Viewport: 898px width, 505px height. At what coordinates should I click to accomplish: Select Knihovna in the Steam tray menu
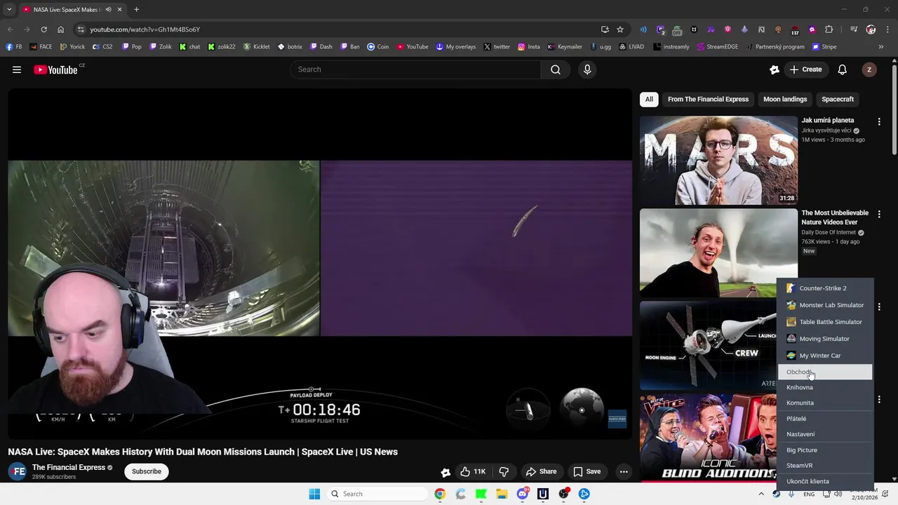click(825, 387)
